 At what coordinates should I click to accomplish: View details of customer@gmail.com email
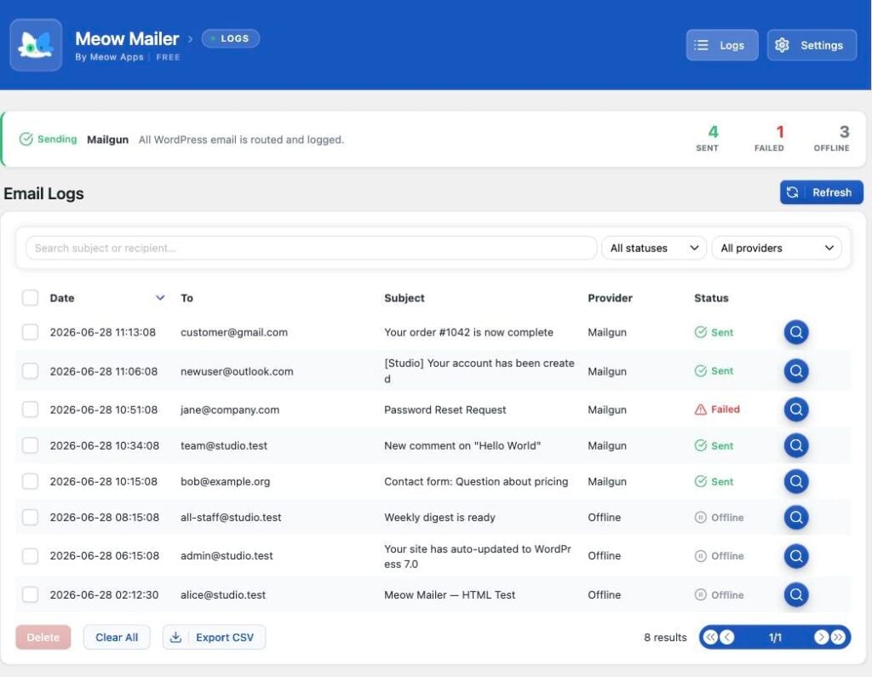coord(796,332)
